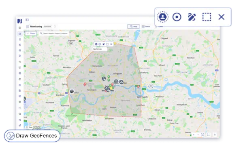
Task: Click grid icon beside Monitoring title
Action: 28,27
